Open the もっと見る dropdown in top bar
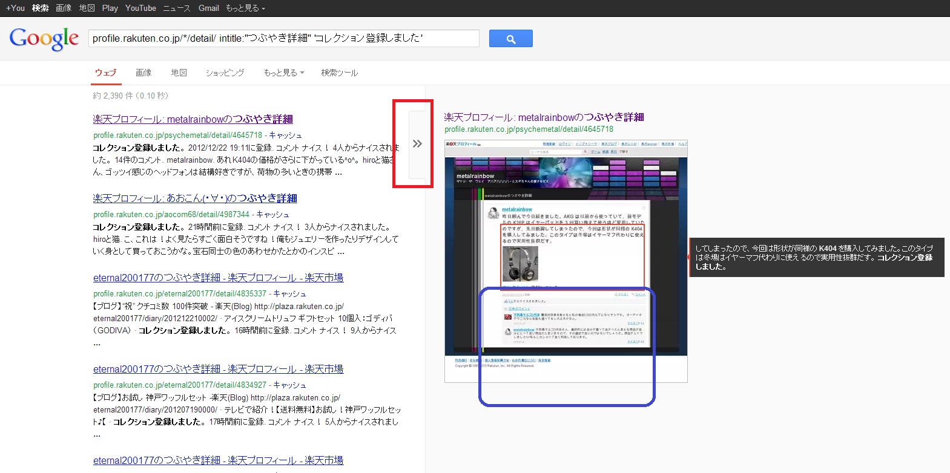The height and width of the screenshot is (473, 950). 245,8
